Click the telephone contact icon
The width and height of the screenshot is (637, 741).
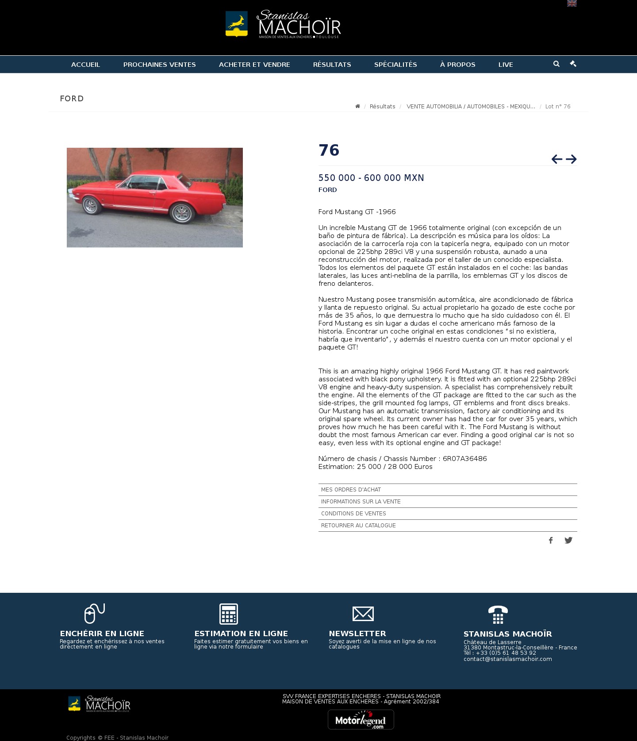[x=498, y=614]
